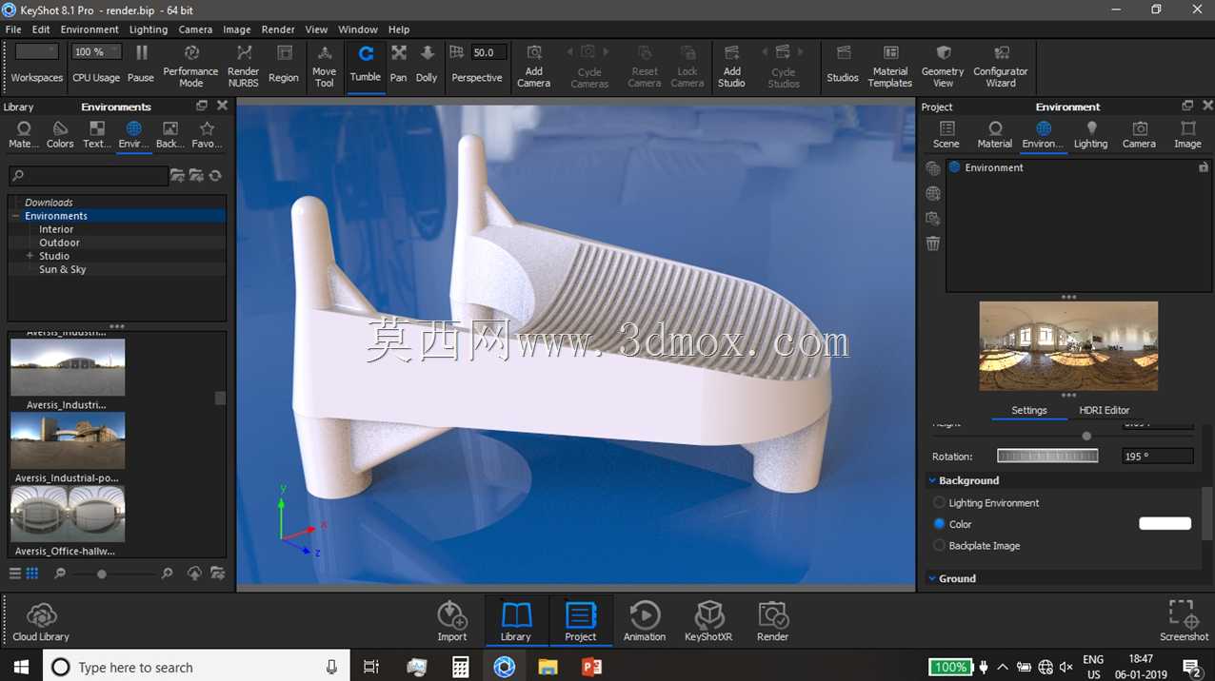Open the Camera tab in Project
This screenshot has width=1215, height=681.
1139,134
